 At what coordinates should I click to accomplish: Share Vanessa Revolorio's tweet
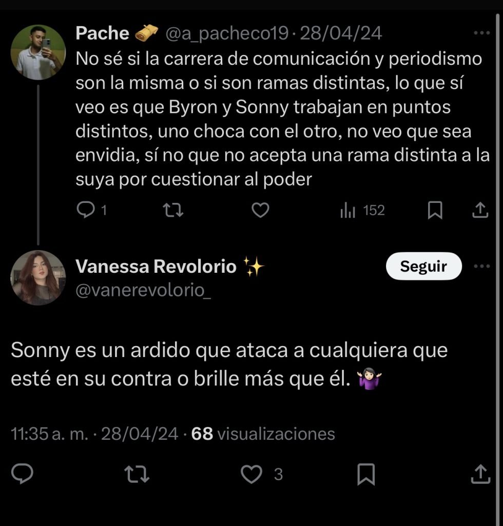coord(479,474)
